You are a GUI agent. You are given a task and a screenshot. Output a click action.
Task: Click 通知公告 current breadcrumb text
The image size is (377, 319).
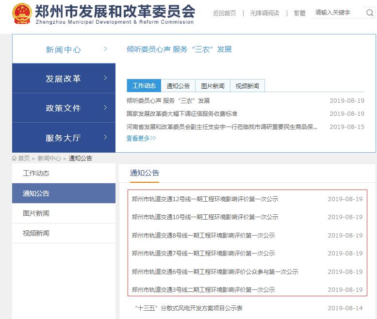point(81,159)
